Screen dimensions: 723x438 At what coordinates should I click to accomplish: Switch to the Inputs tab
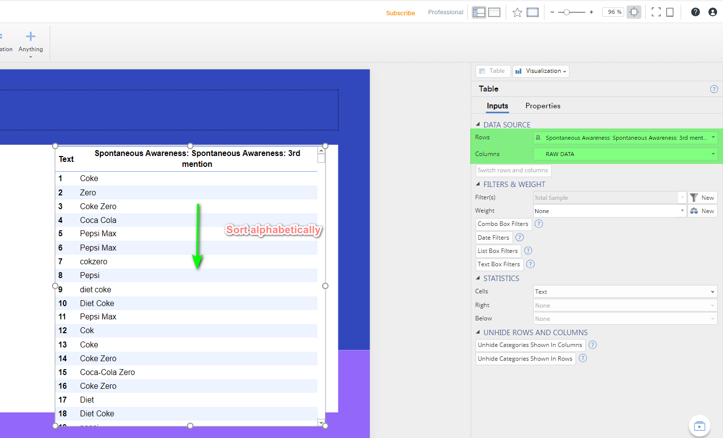point(497,106)
